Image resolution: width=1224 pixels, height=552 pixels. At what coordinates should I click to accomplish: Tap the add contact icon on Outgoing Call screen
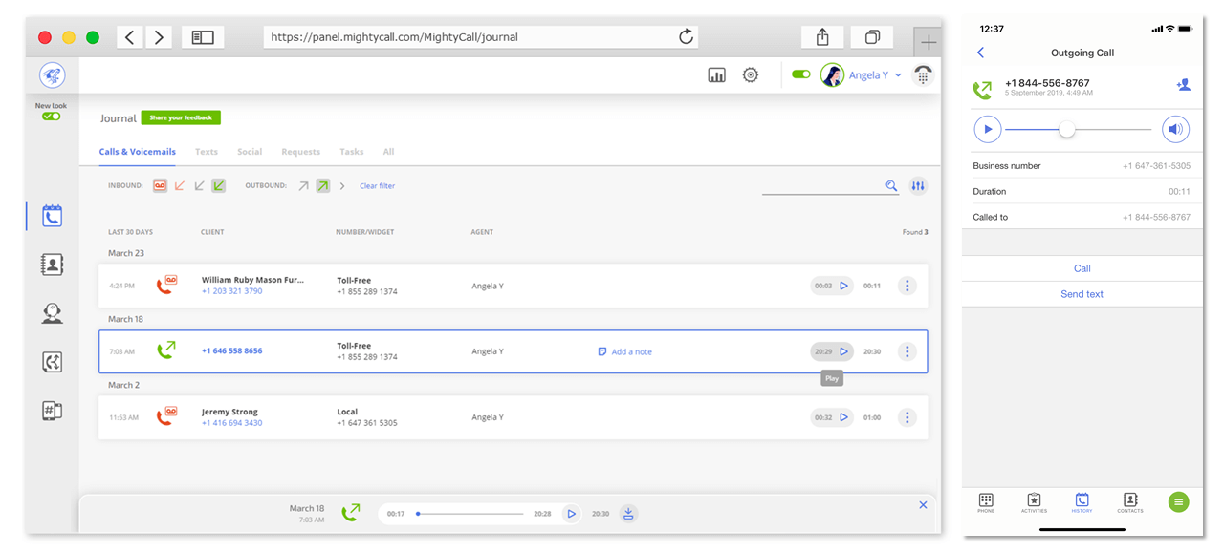[x=1183, y=84]
